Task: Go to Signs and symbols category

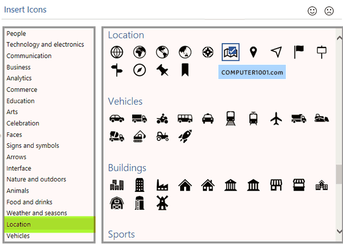Action: click(x=33, y=146)
